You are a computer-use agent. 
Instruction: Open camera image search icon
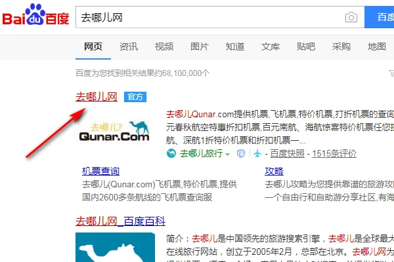tap(351, 17)
